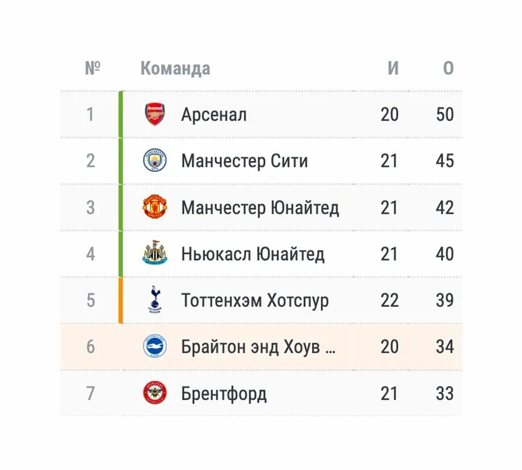Sort by the И games column header
The image size is (522, 470).
pos(393,68)
